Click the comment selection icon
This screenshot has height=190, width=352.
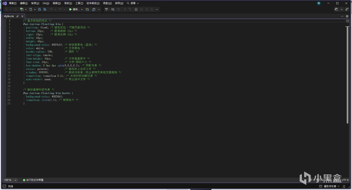point(113,9)
